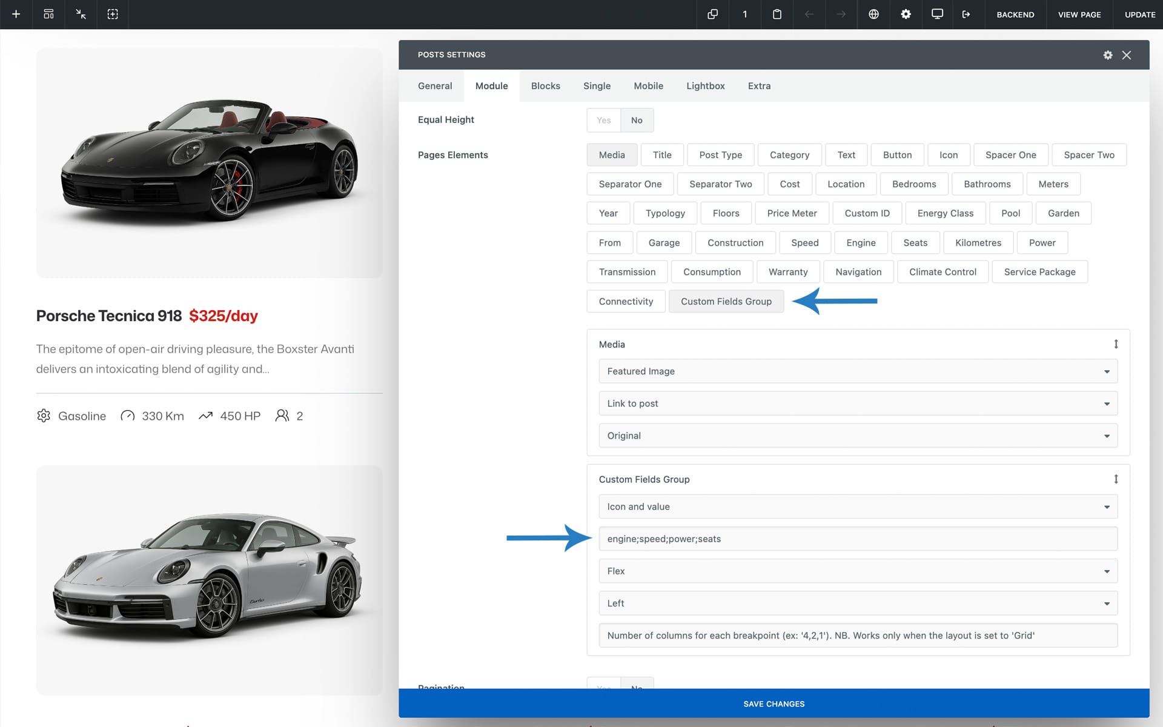Expand the Icon and value dropdown

(x=858, y=506)
